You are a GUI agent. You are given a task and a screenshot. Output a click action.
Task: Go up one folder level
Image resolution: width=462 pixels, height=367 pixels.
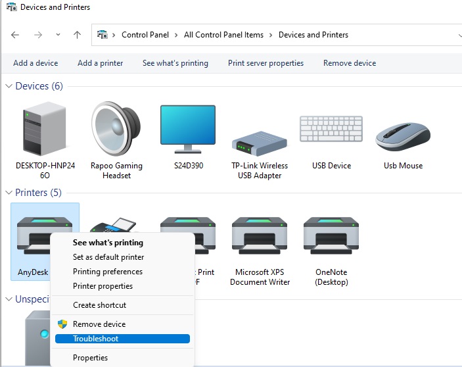point(77,35)
